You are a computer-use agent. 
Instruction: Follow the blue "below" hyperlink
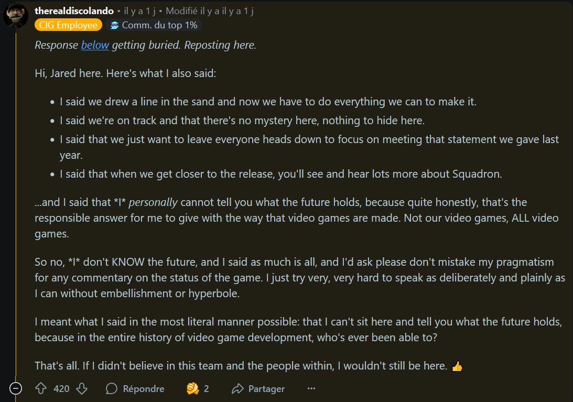(95, 45)
